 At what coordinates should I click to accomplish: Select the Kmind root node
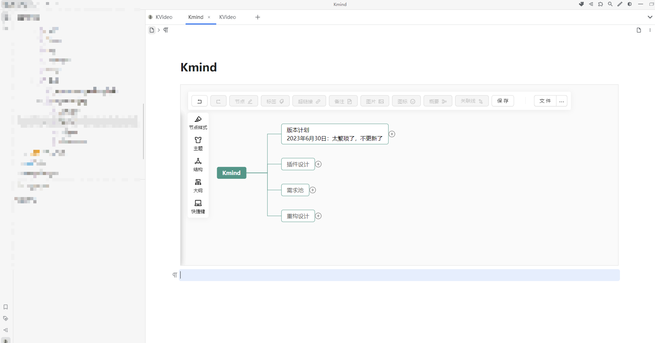click(x=231, y=173)
